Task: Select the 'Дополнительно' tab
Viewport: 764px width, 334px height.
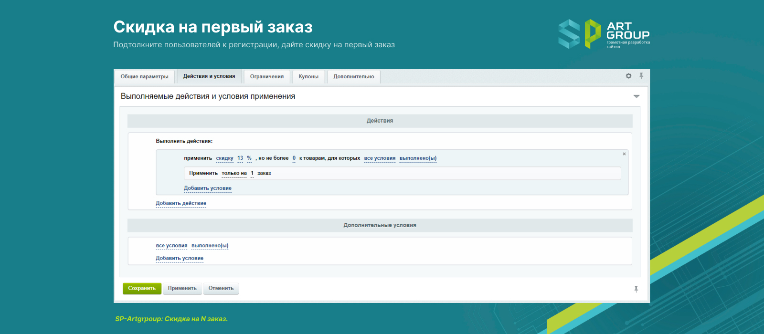Action: pyautogui.click(x=354, y=77)
